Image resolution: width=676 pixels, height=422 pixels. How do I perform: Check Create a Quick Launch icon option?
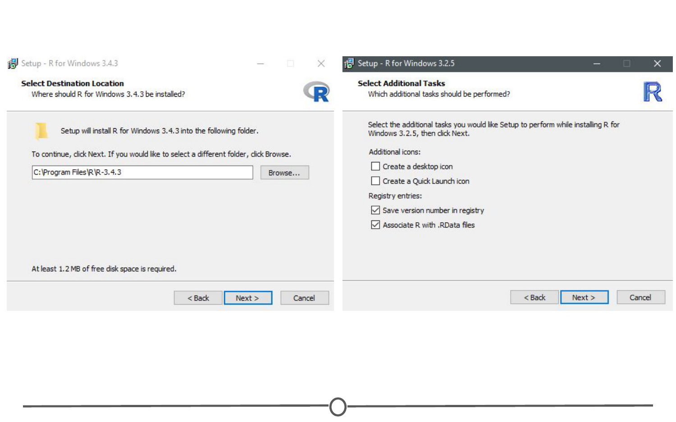pos(375,181)
